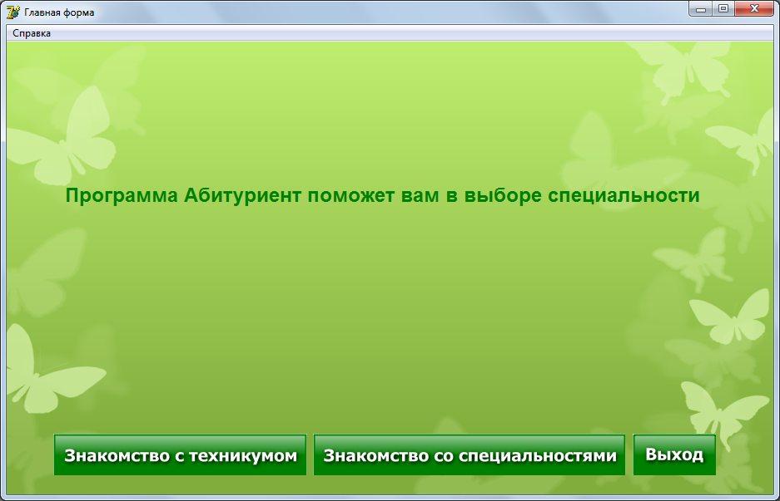The width and height of the screenshot is (780, 501).
Task: Maximize the Главная форма window
Action: tap(723, 8)
